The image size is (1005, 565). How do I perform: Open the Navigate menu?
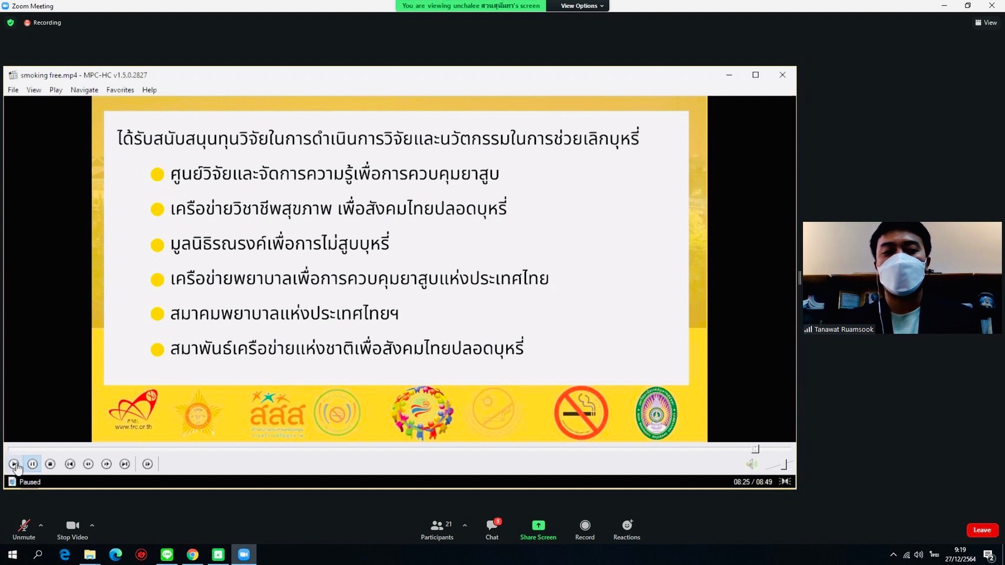point(84,90)
